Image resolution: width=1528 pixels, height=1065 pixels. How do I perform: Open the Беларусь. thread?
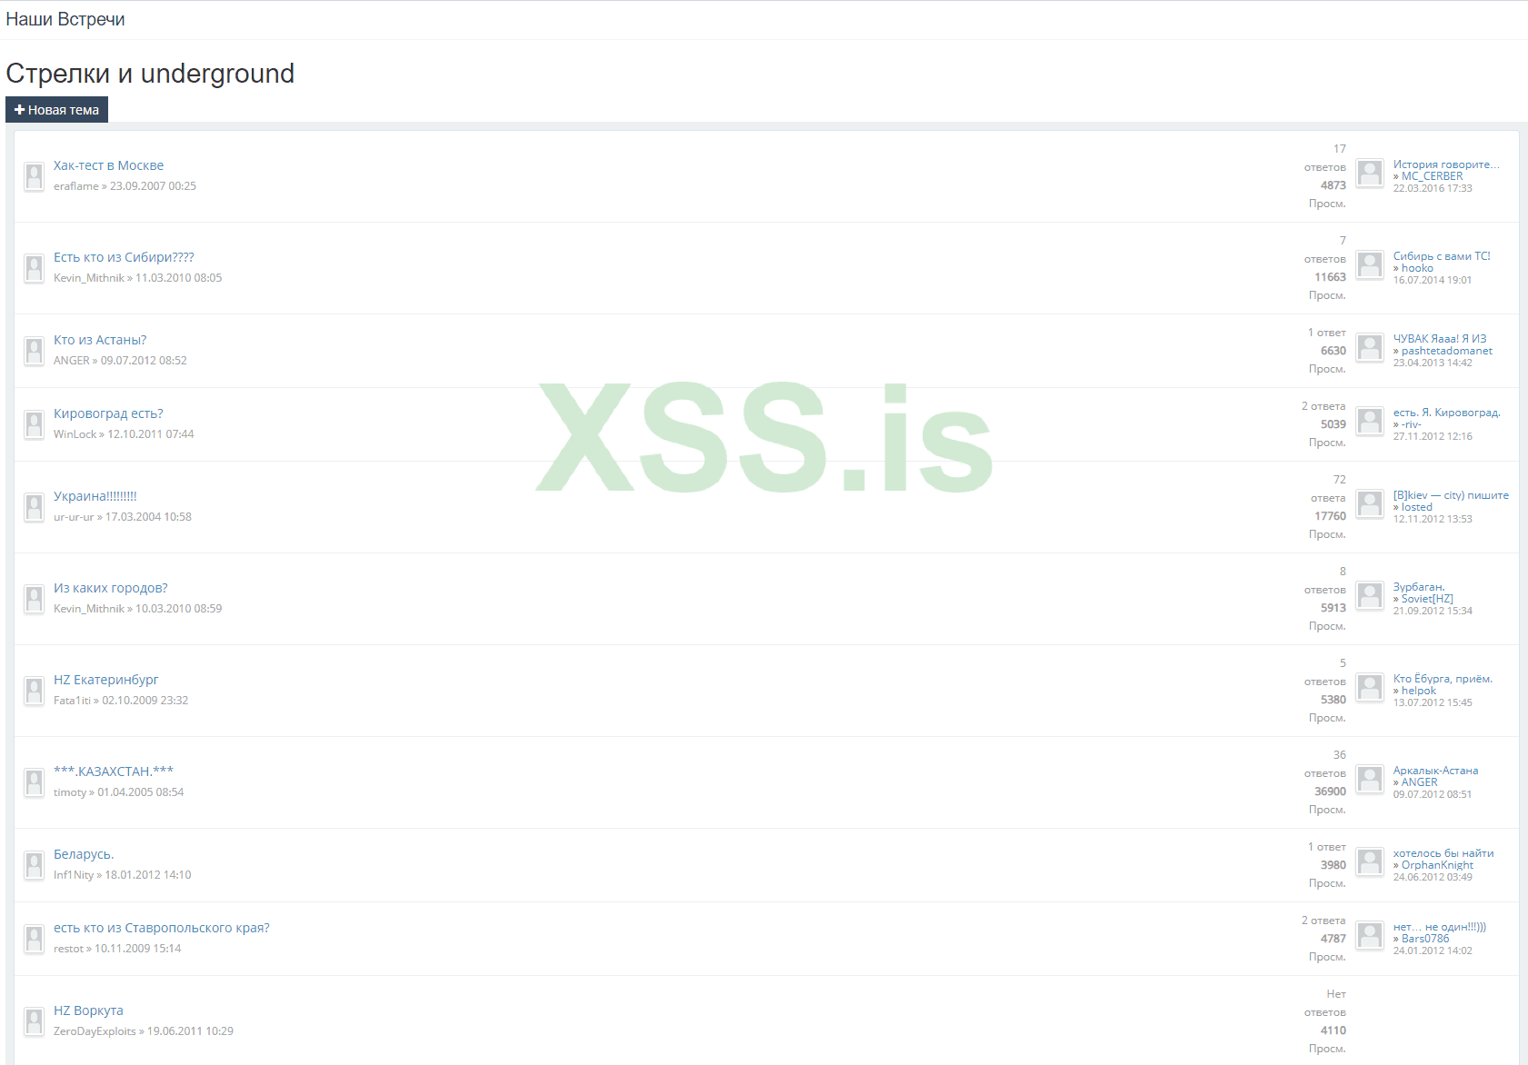point(84,854)
